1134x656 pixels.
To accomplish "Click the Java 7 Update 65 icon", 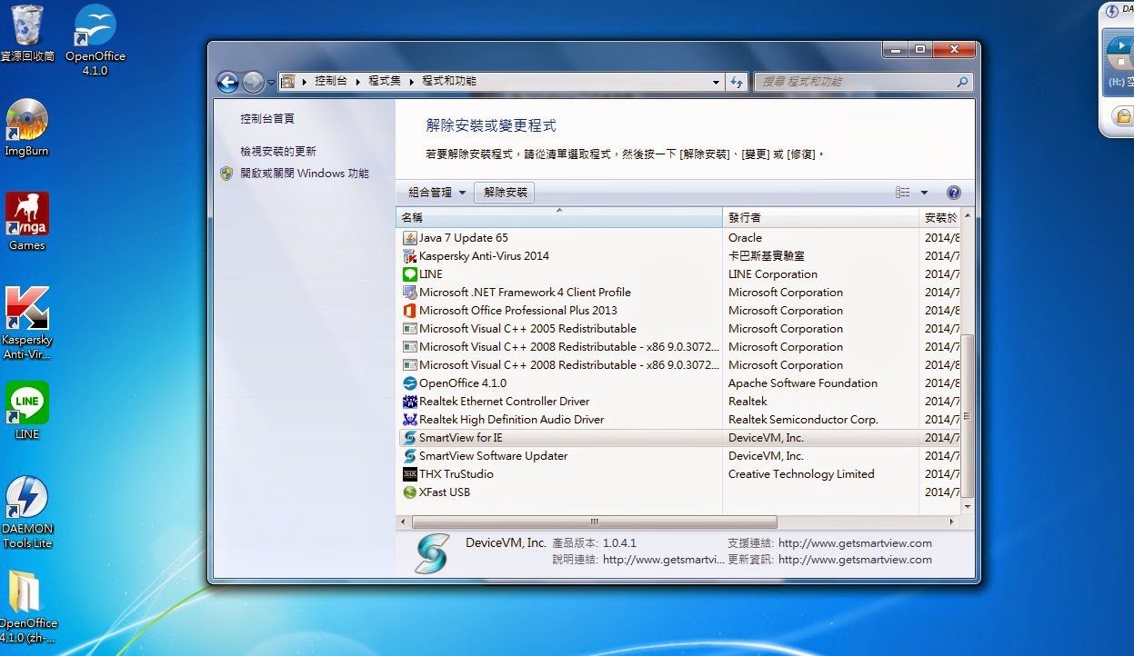I will point(409,238).
